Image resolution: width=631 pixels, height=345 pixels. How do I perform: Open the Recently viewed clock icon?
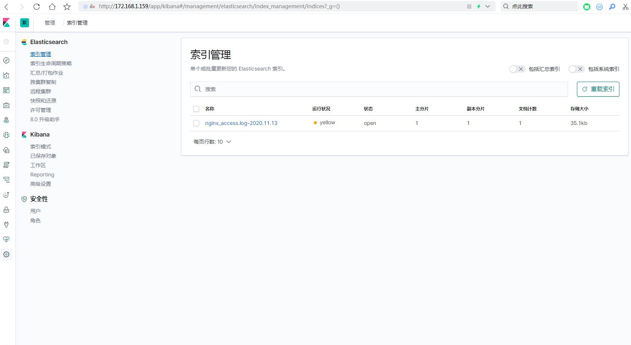coord(6,42)
